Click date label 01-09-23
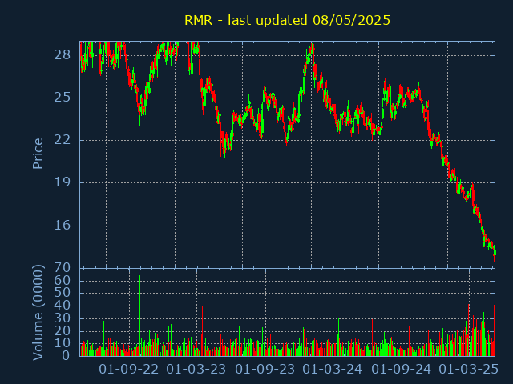This screenshot has height=384, width=513. (265, 370)
